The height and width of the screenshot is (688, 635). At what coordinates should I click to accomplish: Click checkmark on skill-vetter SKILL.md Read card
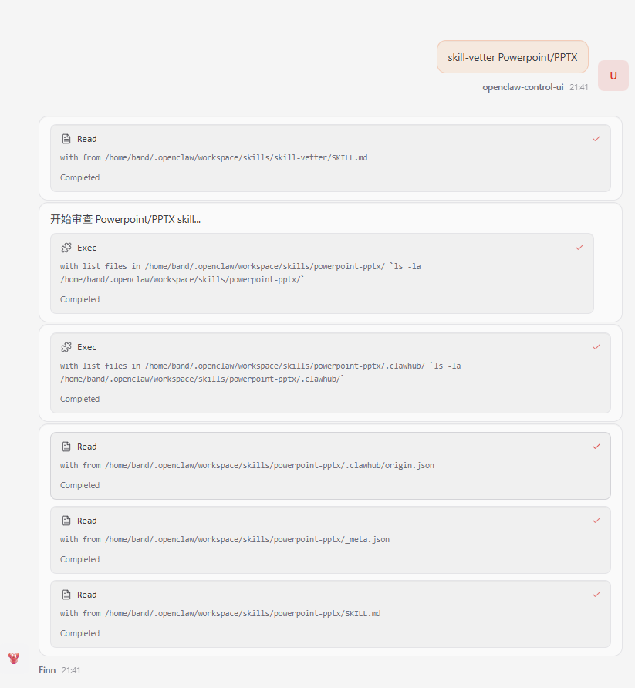[x=596, y=139]
